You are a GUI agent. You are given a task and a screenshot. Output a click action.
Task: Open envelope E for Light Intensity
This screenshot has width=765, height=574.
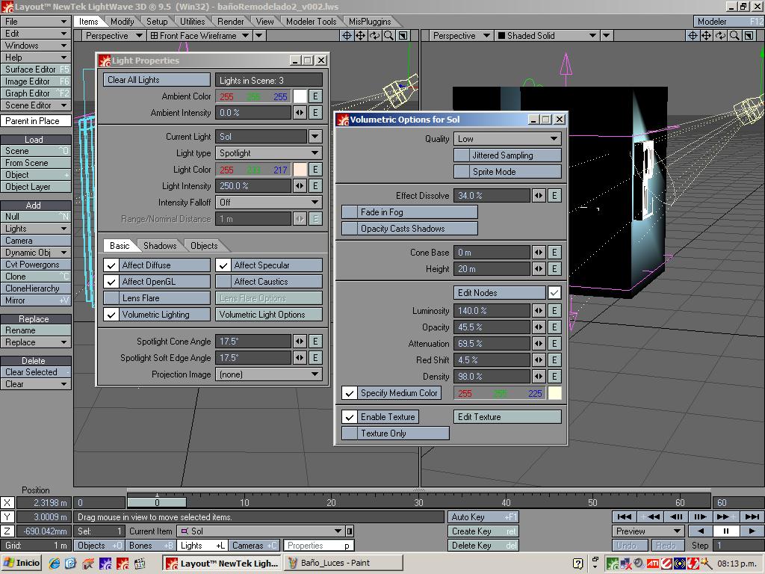(x=315, y=186)
